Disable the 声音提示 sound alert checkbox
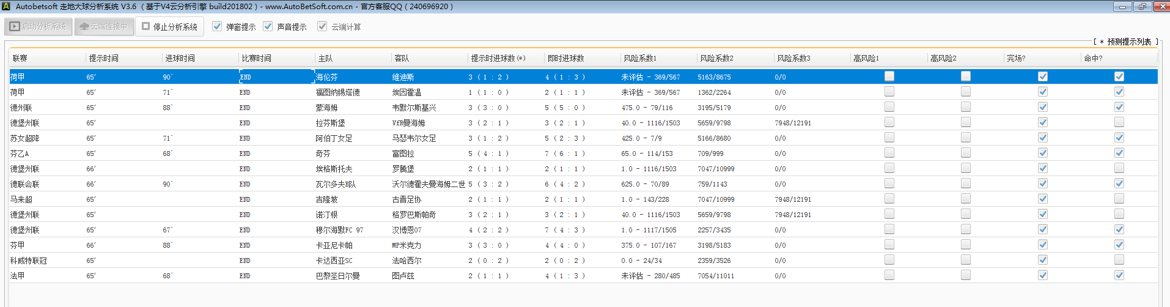Viewport: 1170px width, 307px height. coord(268,26)
